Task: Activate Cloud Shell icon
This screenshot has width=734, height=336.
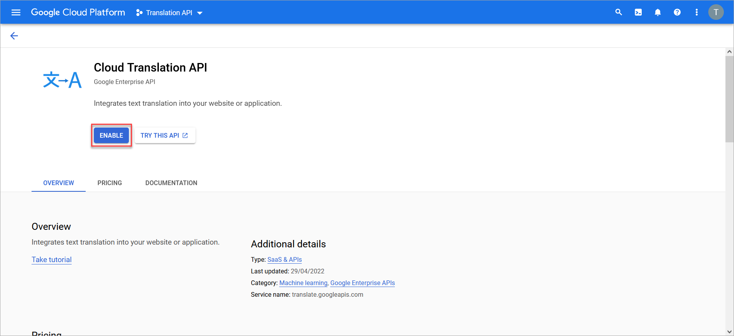Action: tap(638, 12)
